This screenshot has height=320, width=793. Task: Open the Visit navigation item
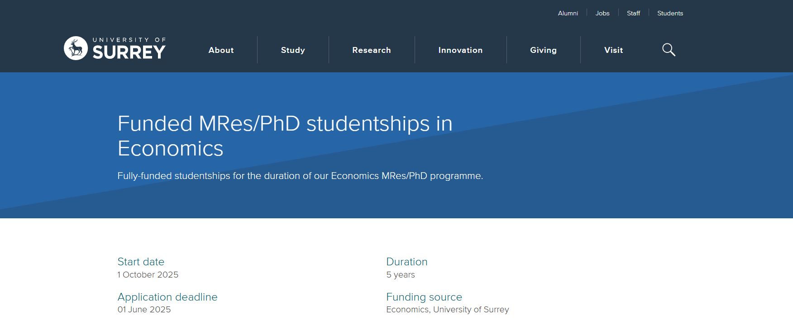click(x=613, y=50)
